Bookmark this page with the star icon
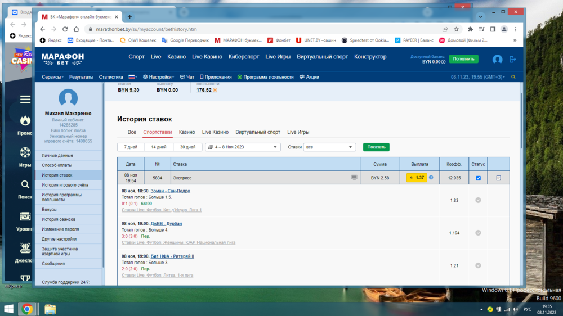563x316 pixels. (x=457, y=29)
